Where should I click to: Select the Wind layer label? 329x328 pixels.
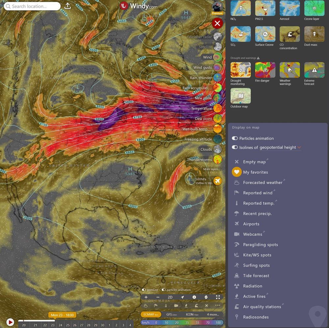pyautogui.click(x=207, y=57)
